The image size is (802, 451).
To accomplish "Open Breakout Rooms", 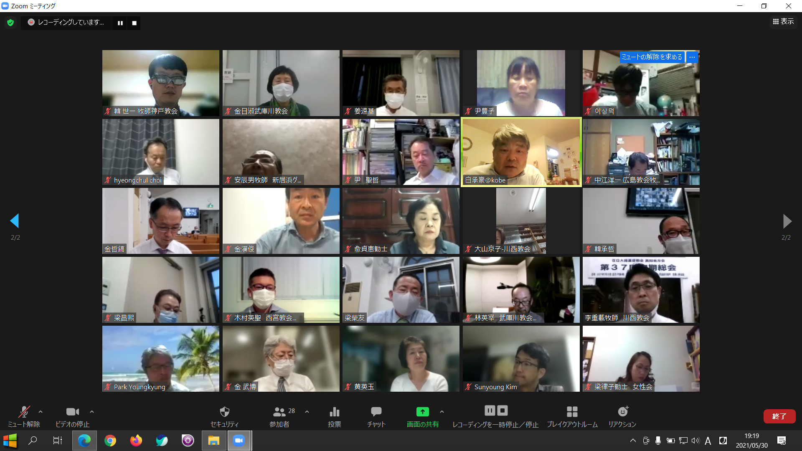I will pos(572,412).
